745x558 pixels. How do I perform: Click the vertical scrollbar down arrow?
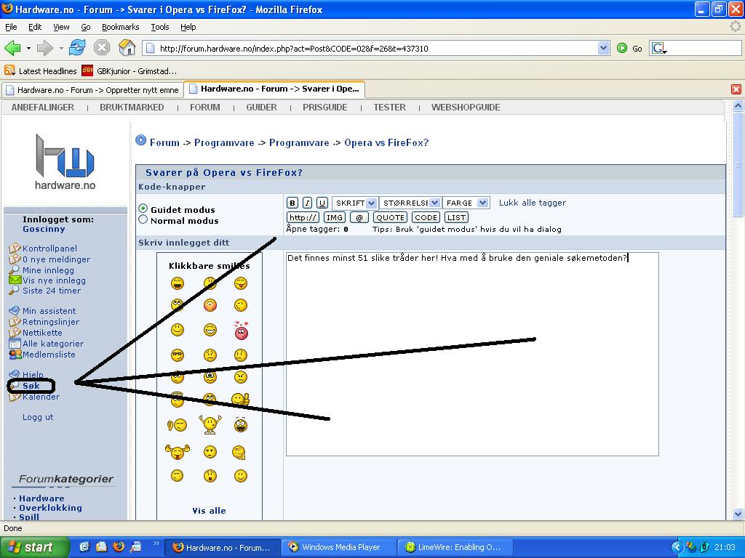738,514
